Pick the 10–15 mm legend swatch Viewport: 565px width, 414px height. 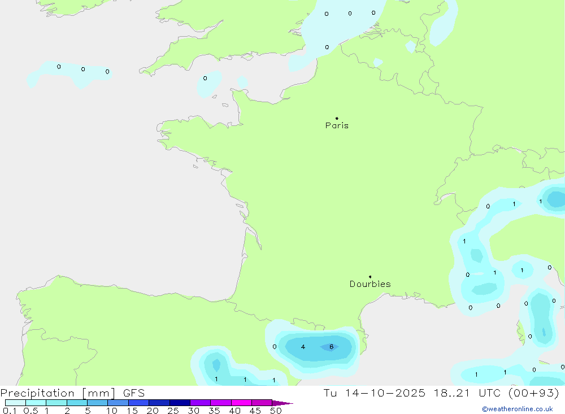click(x=118, y=403)
